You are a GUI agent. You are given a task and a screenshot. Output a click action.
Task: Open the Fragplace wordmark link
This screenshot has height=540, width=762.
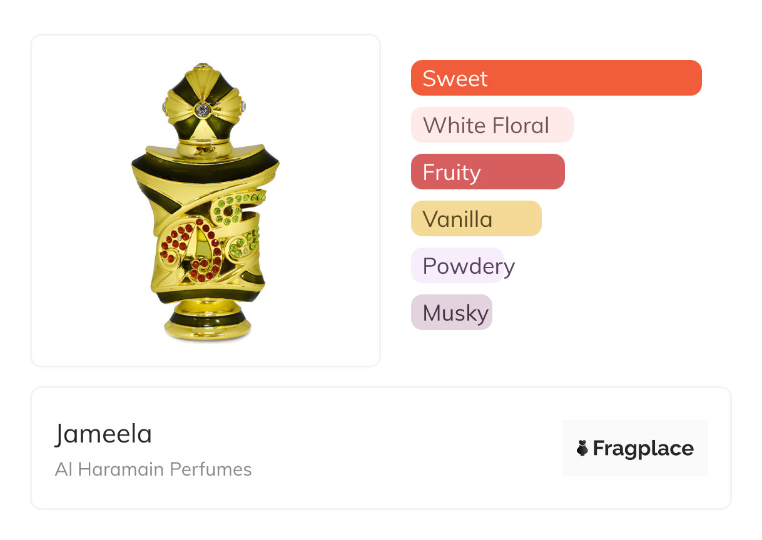point(643,448)
